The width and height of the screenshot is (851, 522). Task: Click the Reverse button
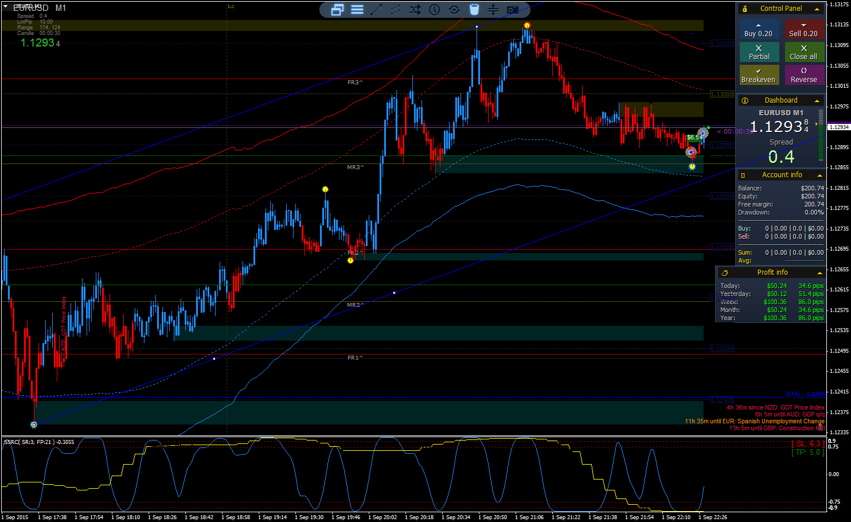(x=804, y=75)
